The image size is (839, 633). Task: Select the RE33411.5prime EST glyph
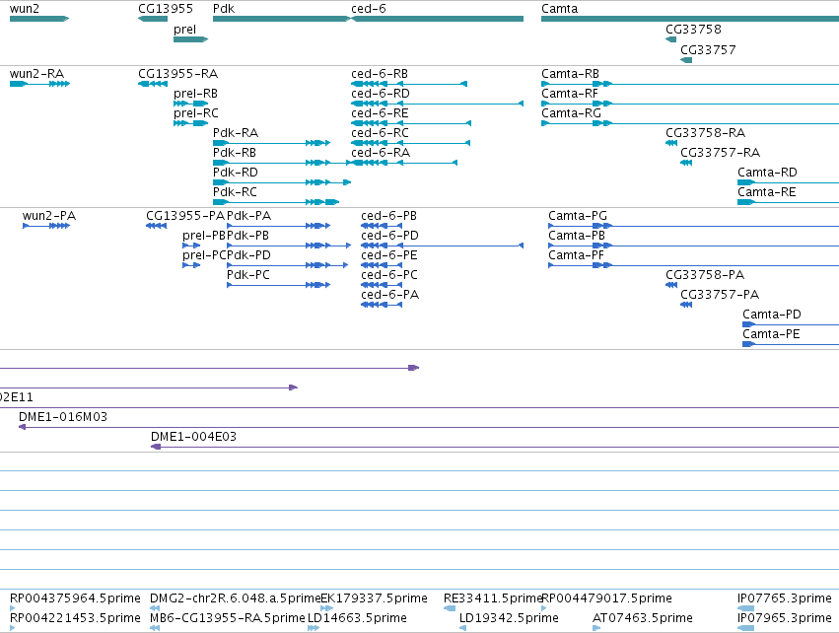pos(450,608)
